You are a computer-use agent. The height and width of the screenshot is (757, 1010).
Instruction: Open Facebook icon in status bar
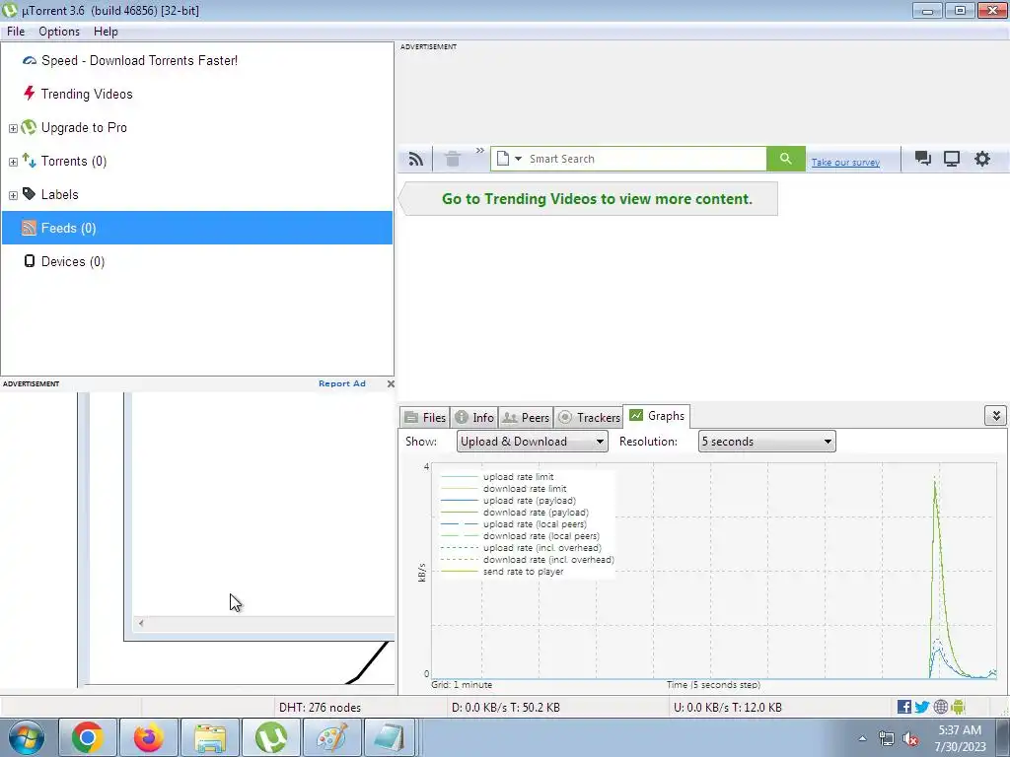pos(904,708)
